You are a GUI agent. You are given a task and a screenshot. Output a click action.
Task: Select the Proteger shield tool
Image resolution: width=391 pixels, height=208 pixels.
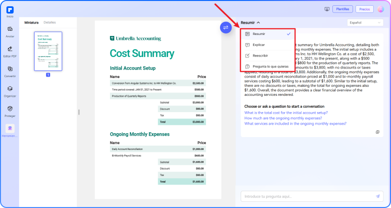click(10, 109)
